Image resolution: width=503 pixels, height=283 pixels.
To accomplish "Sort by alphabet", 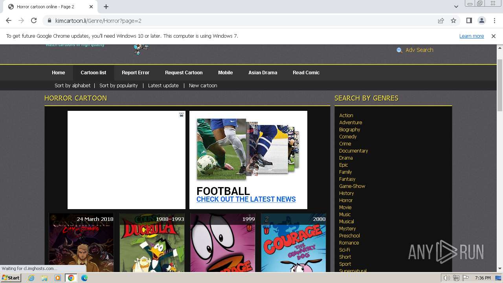I will tap(72, 85).
